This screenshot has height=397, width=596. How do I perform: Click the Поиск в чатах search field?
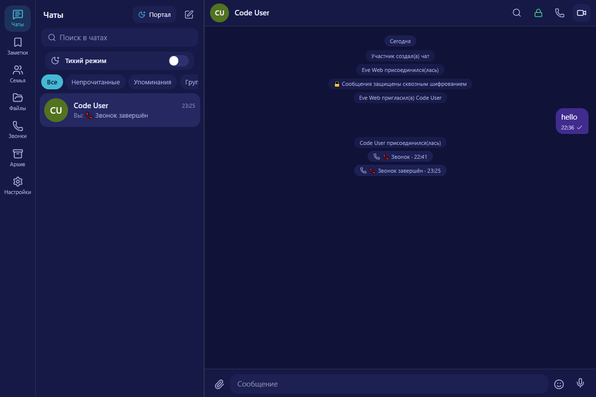coord(120,38)
